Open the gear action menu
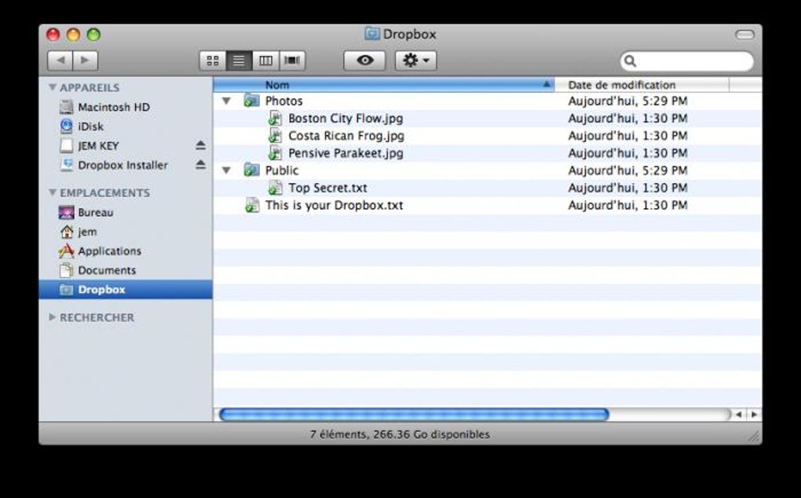The image size is (801, 498). (x=416, y=60)
